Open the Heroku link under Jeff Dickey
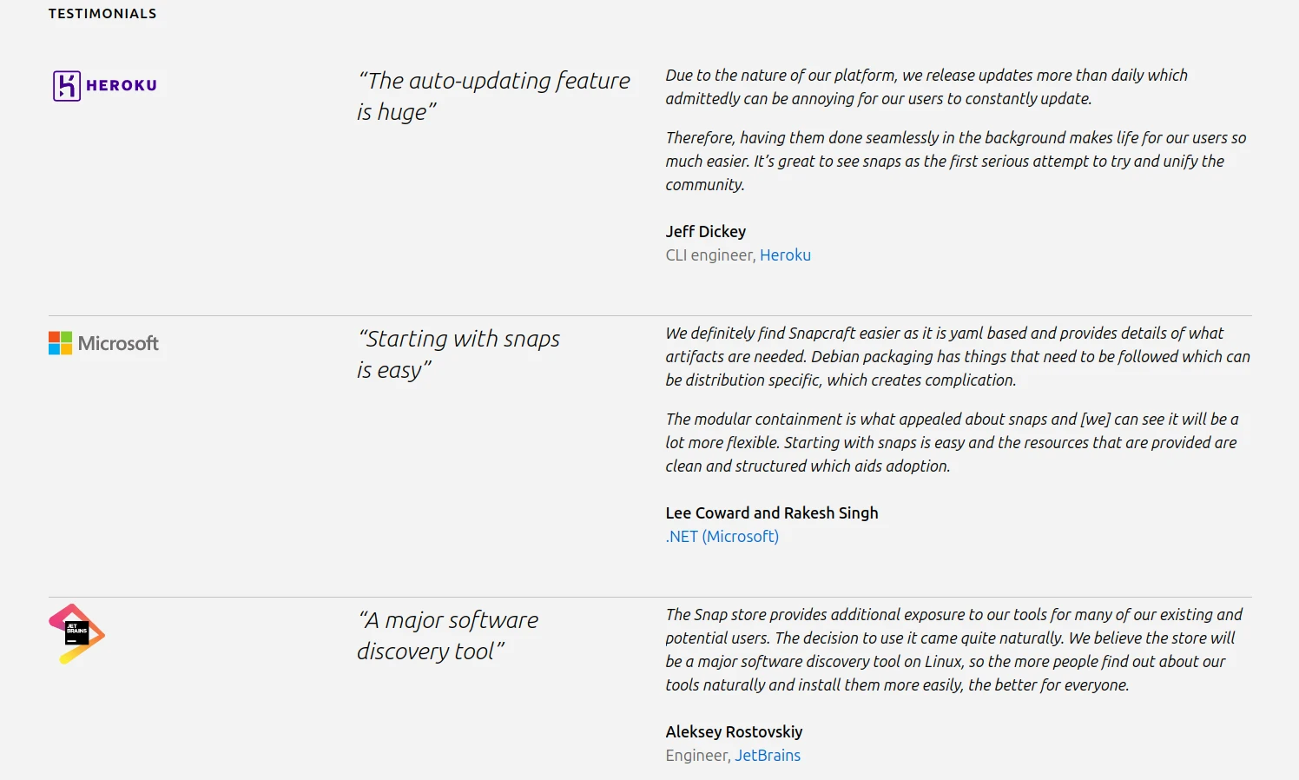The height and width of the screenshot is (780, 1299). click(785, 255)
